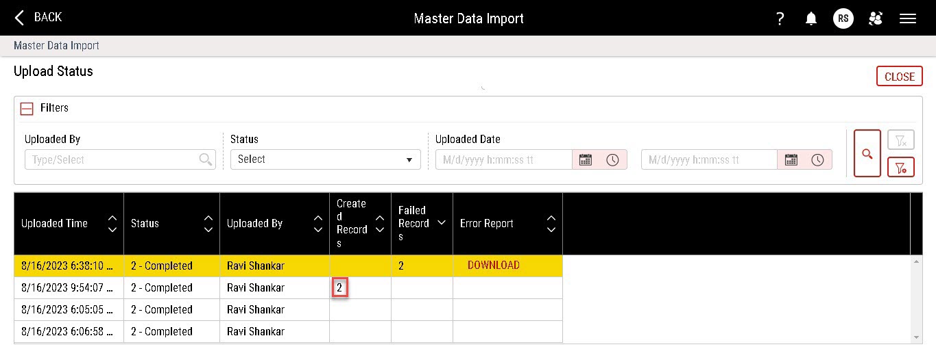Open time picker for second Uploaded Date
The image size is (936, 349).
tap(818, 159)
